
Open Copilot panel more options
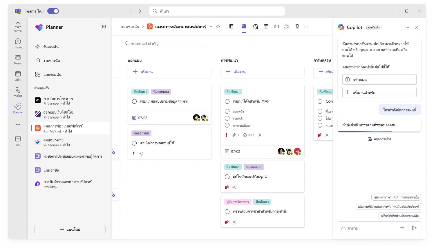click(407, 27)
